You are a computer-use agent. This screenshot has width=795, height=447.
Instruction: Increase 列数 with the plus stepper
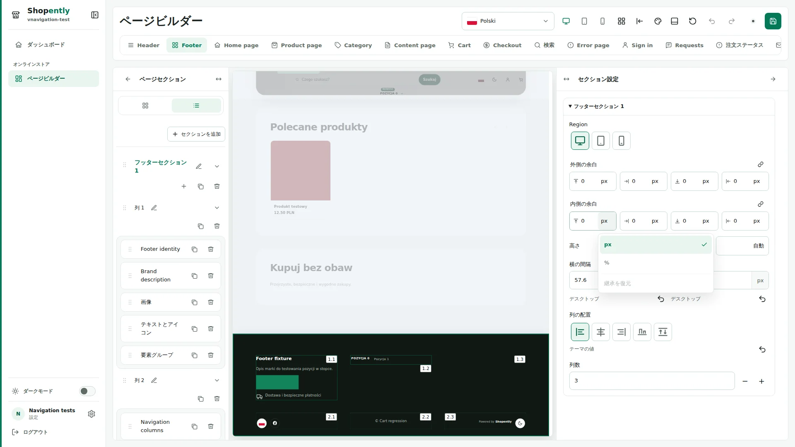coord(761,381)
